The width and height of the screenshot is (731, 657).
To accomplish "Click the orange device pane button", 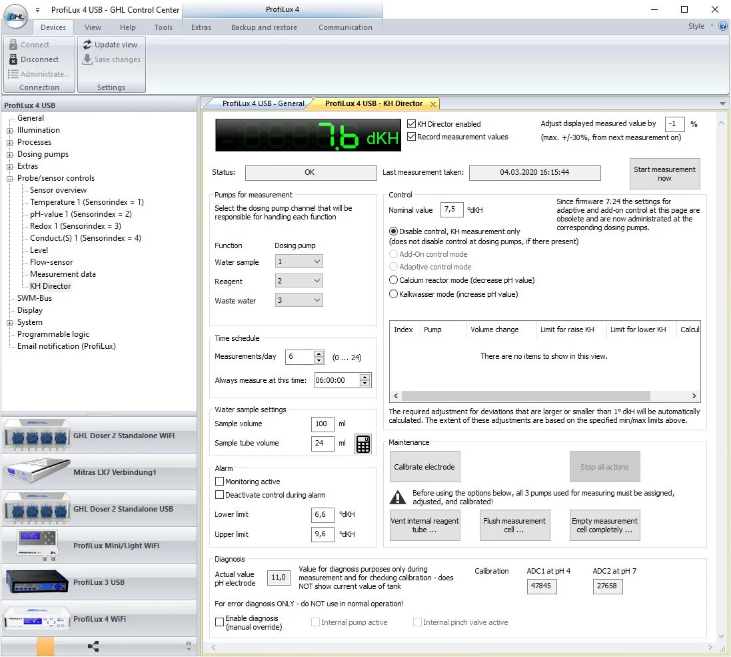I will click(45, 646).
